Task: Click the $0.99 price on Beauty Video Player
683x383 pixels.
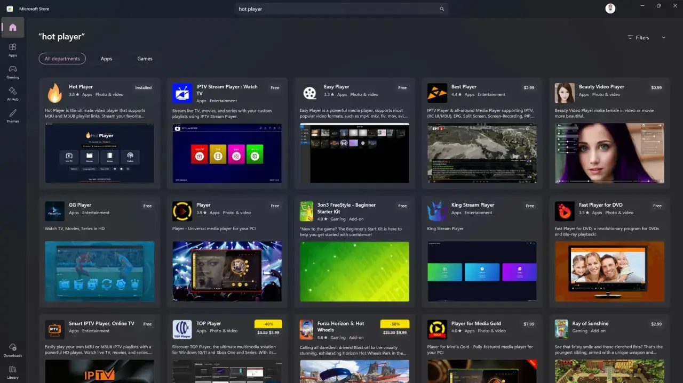Action: point(656,87)
